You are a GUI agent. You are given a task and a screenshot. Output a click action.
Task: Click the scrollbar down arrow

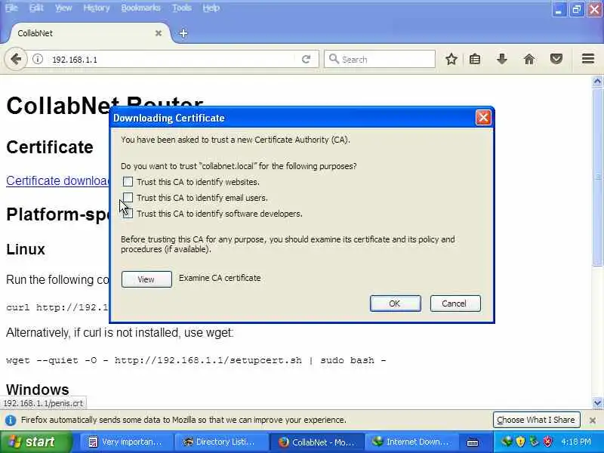pos(597,403)
